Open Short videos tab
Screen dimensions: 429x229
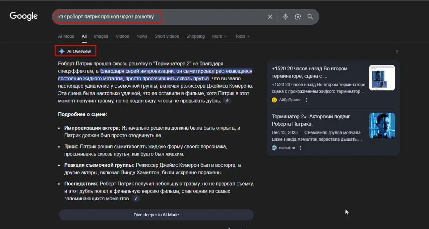pos(167,36)
